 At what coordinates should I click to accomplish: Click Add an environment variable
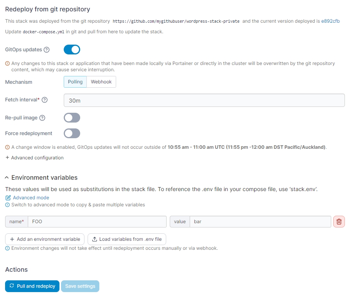pos(45,239)
